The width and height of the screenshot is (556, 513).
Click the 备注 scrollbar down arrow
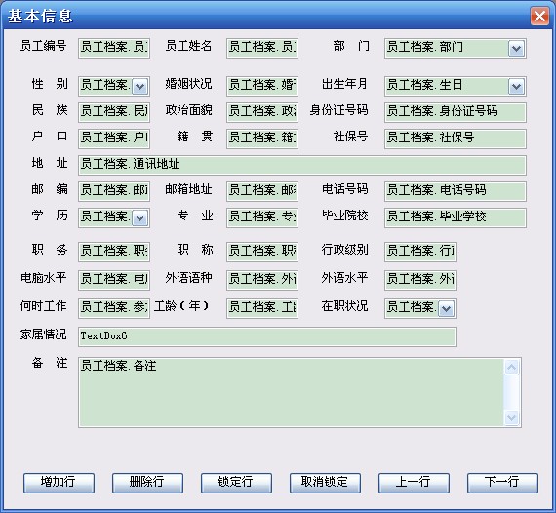[x=512, y=417]
